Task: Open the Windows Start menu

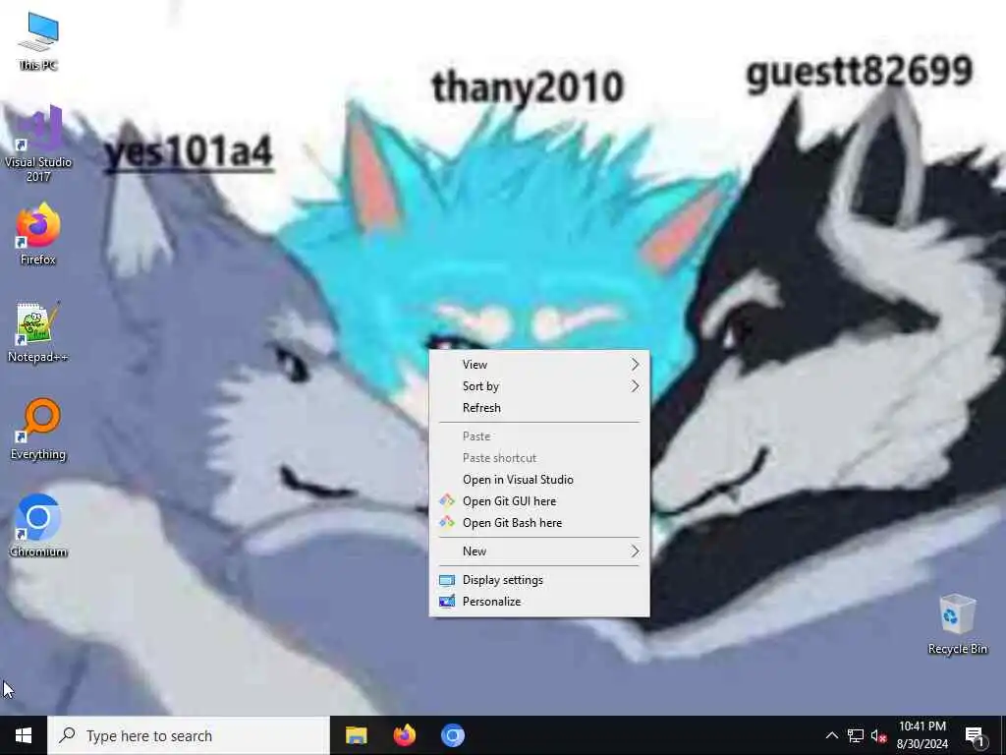Action: coord(24,735)
